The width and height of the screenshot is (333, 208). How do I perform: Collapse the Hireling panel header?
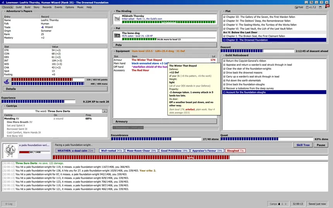(x=122, y=11)
